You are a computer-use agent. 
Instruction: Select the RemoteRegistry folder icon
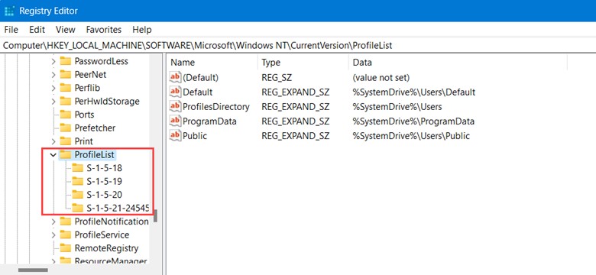(66, 248)
